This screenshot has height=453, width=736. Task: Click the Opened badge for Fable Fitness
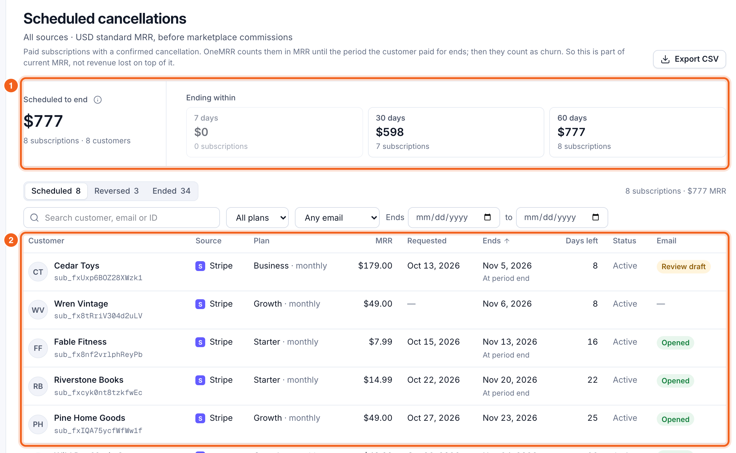pos(675,343)
